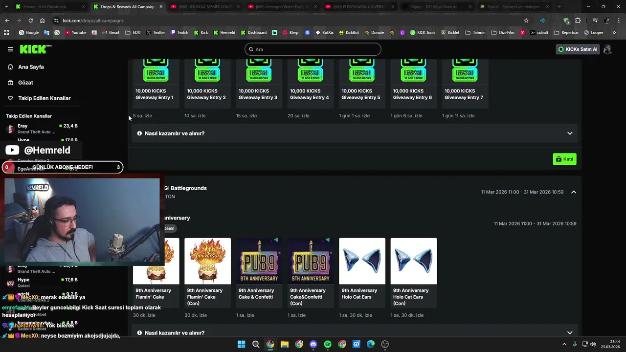
Task: Open the Tahmin bookmark folder
Action: [x=475, y=33]
